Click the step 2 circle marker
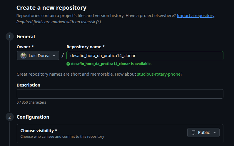The width and height of the screenshot is (234, 146). (x=9, y=117)
